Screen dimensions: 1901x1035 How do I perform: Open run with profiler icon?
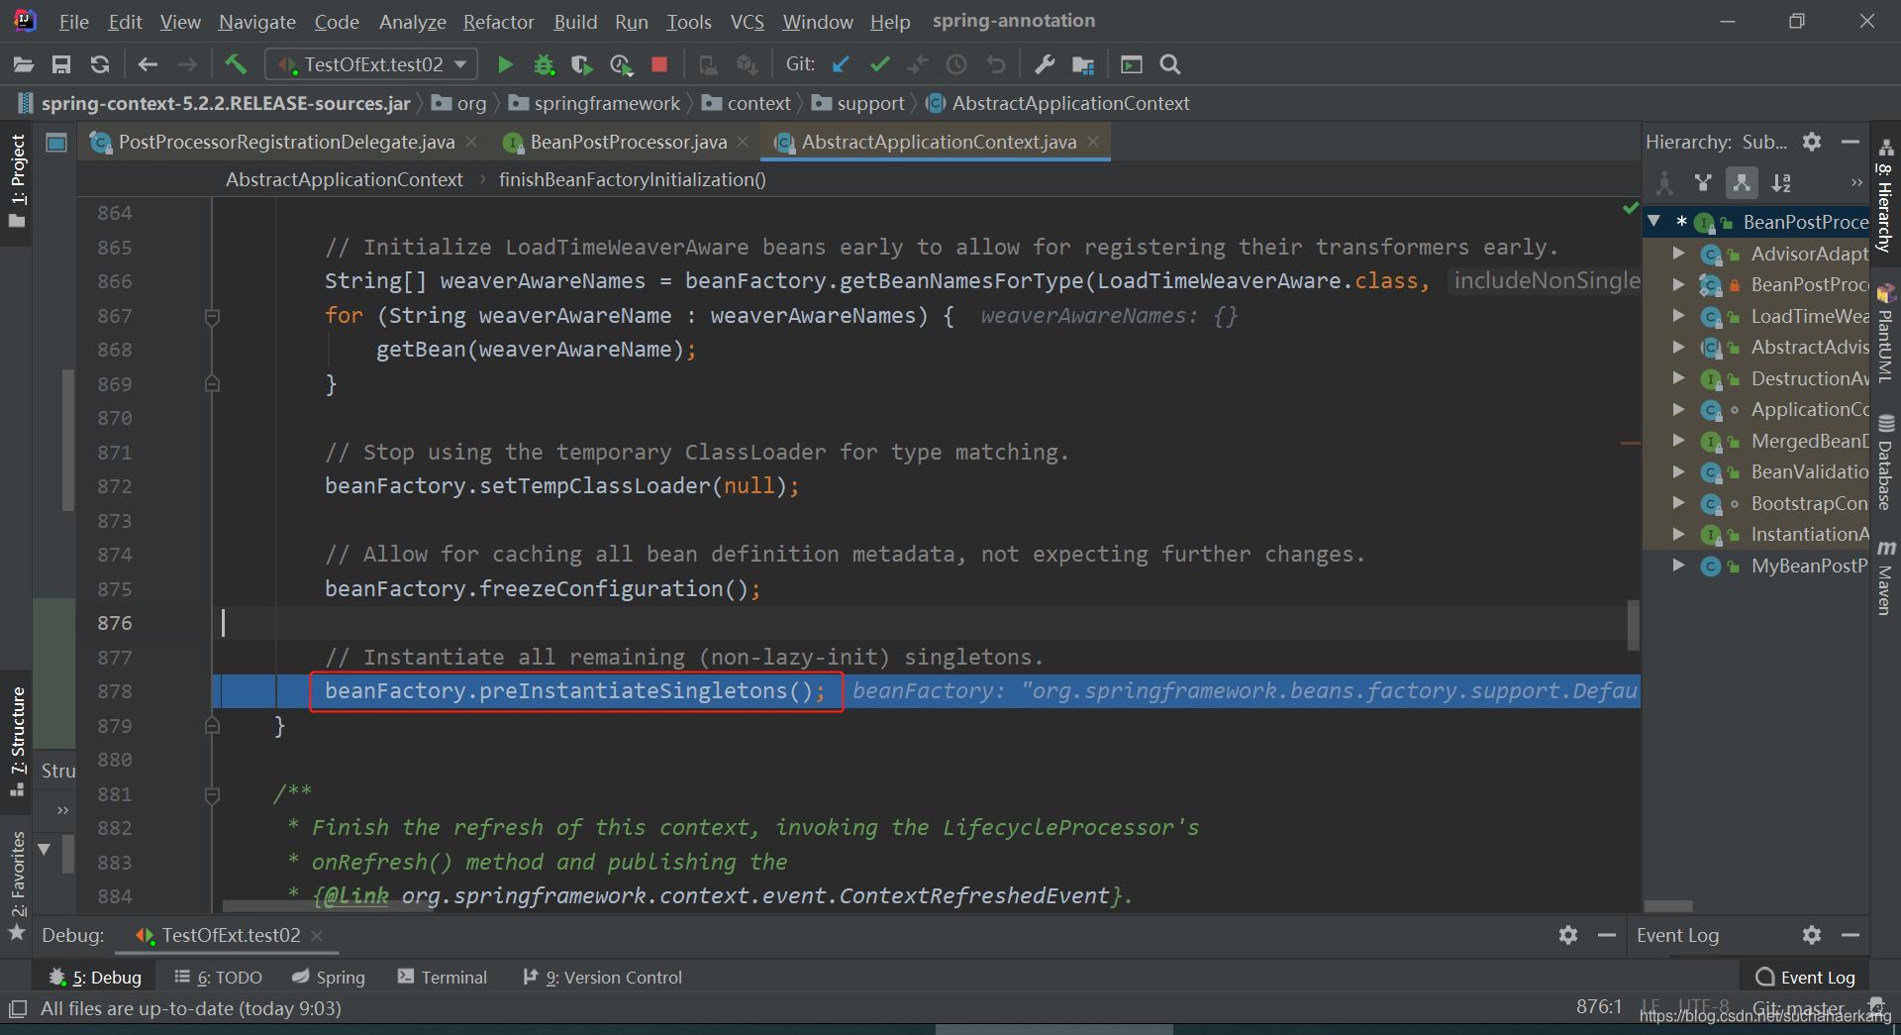[x=621, y=64]
